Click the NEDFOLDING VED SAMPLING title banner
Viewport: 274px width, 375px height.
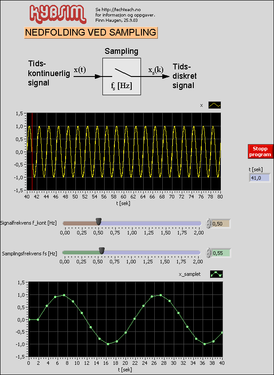(x=91, y=33)
